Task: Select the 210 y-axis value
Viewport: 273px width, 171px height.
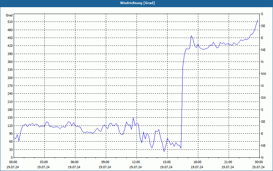Action: click(x=10, y=102)
